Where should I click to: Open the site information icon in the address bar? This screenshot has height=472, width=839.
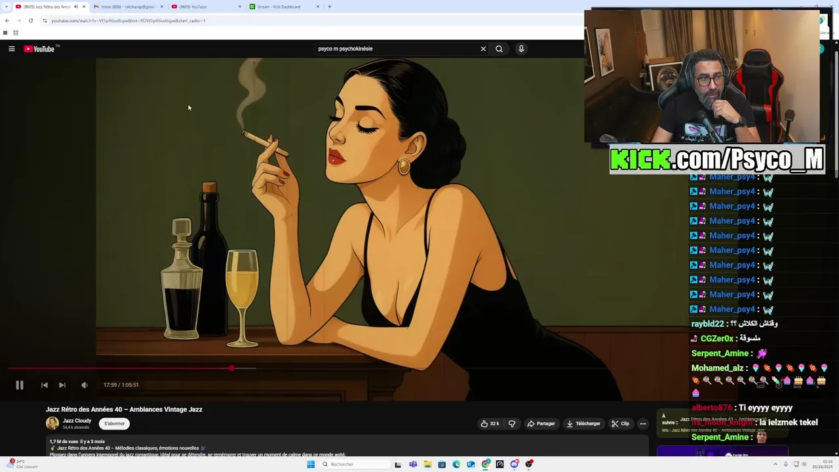(45, 20)
